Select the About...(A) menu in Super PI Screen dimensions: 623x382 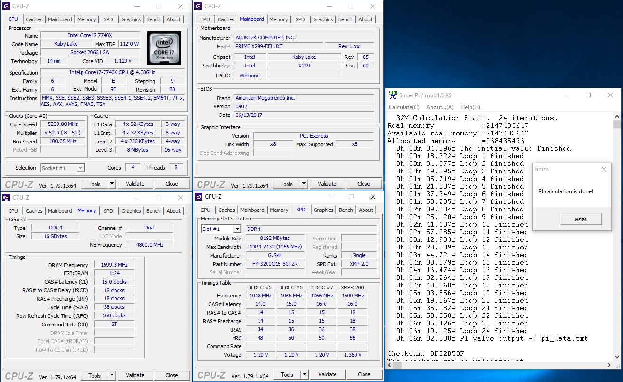tap(440, 107)
